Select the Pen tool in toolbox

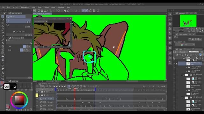coord(3,40)
